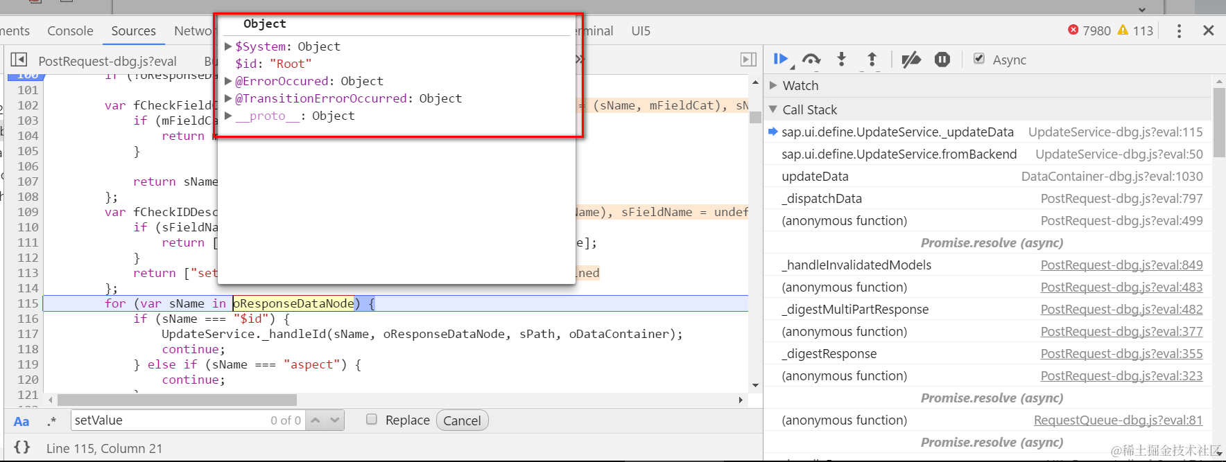Screen dimensions: 1226x462
Task: Click the red error count icon
Action: coord(1073,30)
